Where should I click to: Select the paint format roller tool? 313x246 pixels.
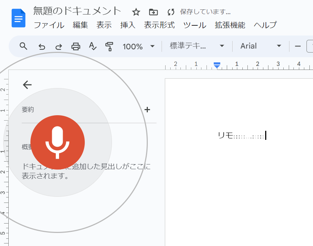coord(109,46)
